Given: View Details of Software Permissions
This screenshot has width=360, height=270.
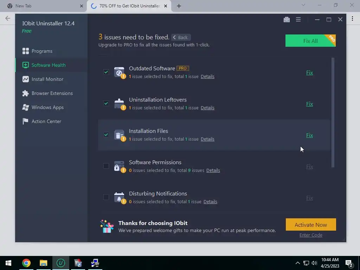Looking at the screenshot, I should coord(213,171).
